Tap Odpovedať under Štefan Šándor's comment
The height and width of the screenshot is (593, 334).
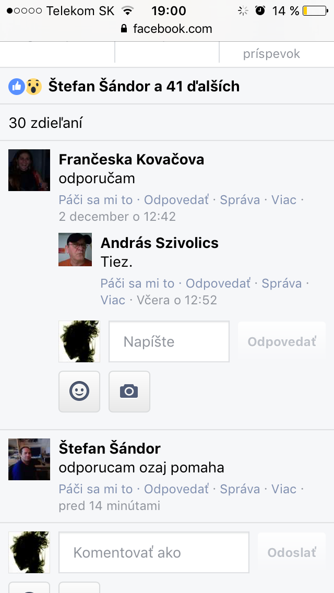point(176,489)
